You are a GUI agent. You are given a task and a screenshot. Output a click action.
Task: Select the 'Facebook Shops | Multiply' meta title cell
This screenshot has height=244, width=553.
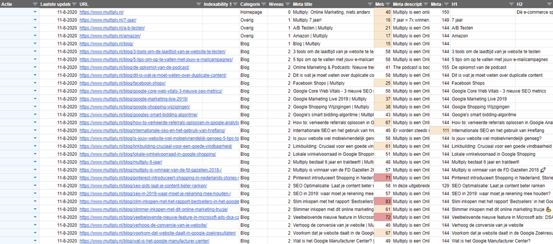point(333,83)
